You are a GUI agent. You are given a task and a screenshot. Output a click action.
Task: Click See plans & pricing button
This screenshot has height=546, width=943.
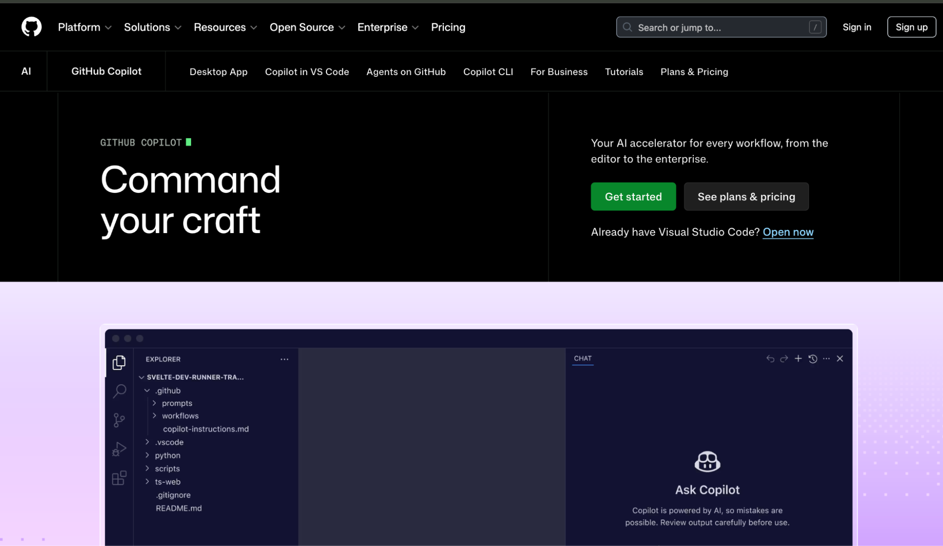(746, 197)
